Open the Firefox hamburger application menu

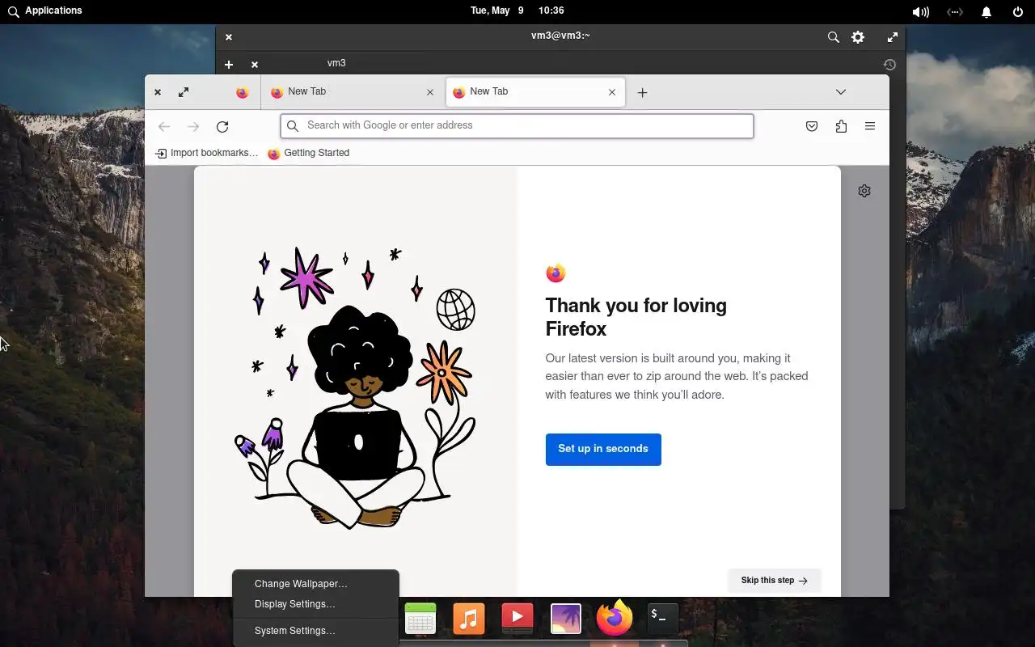[x=870, y=126]
